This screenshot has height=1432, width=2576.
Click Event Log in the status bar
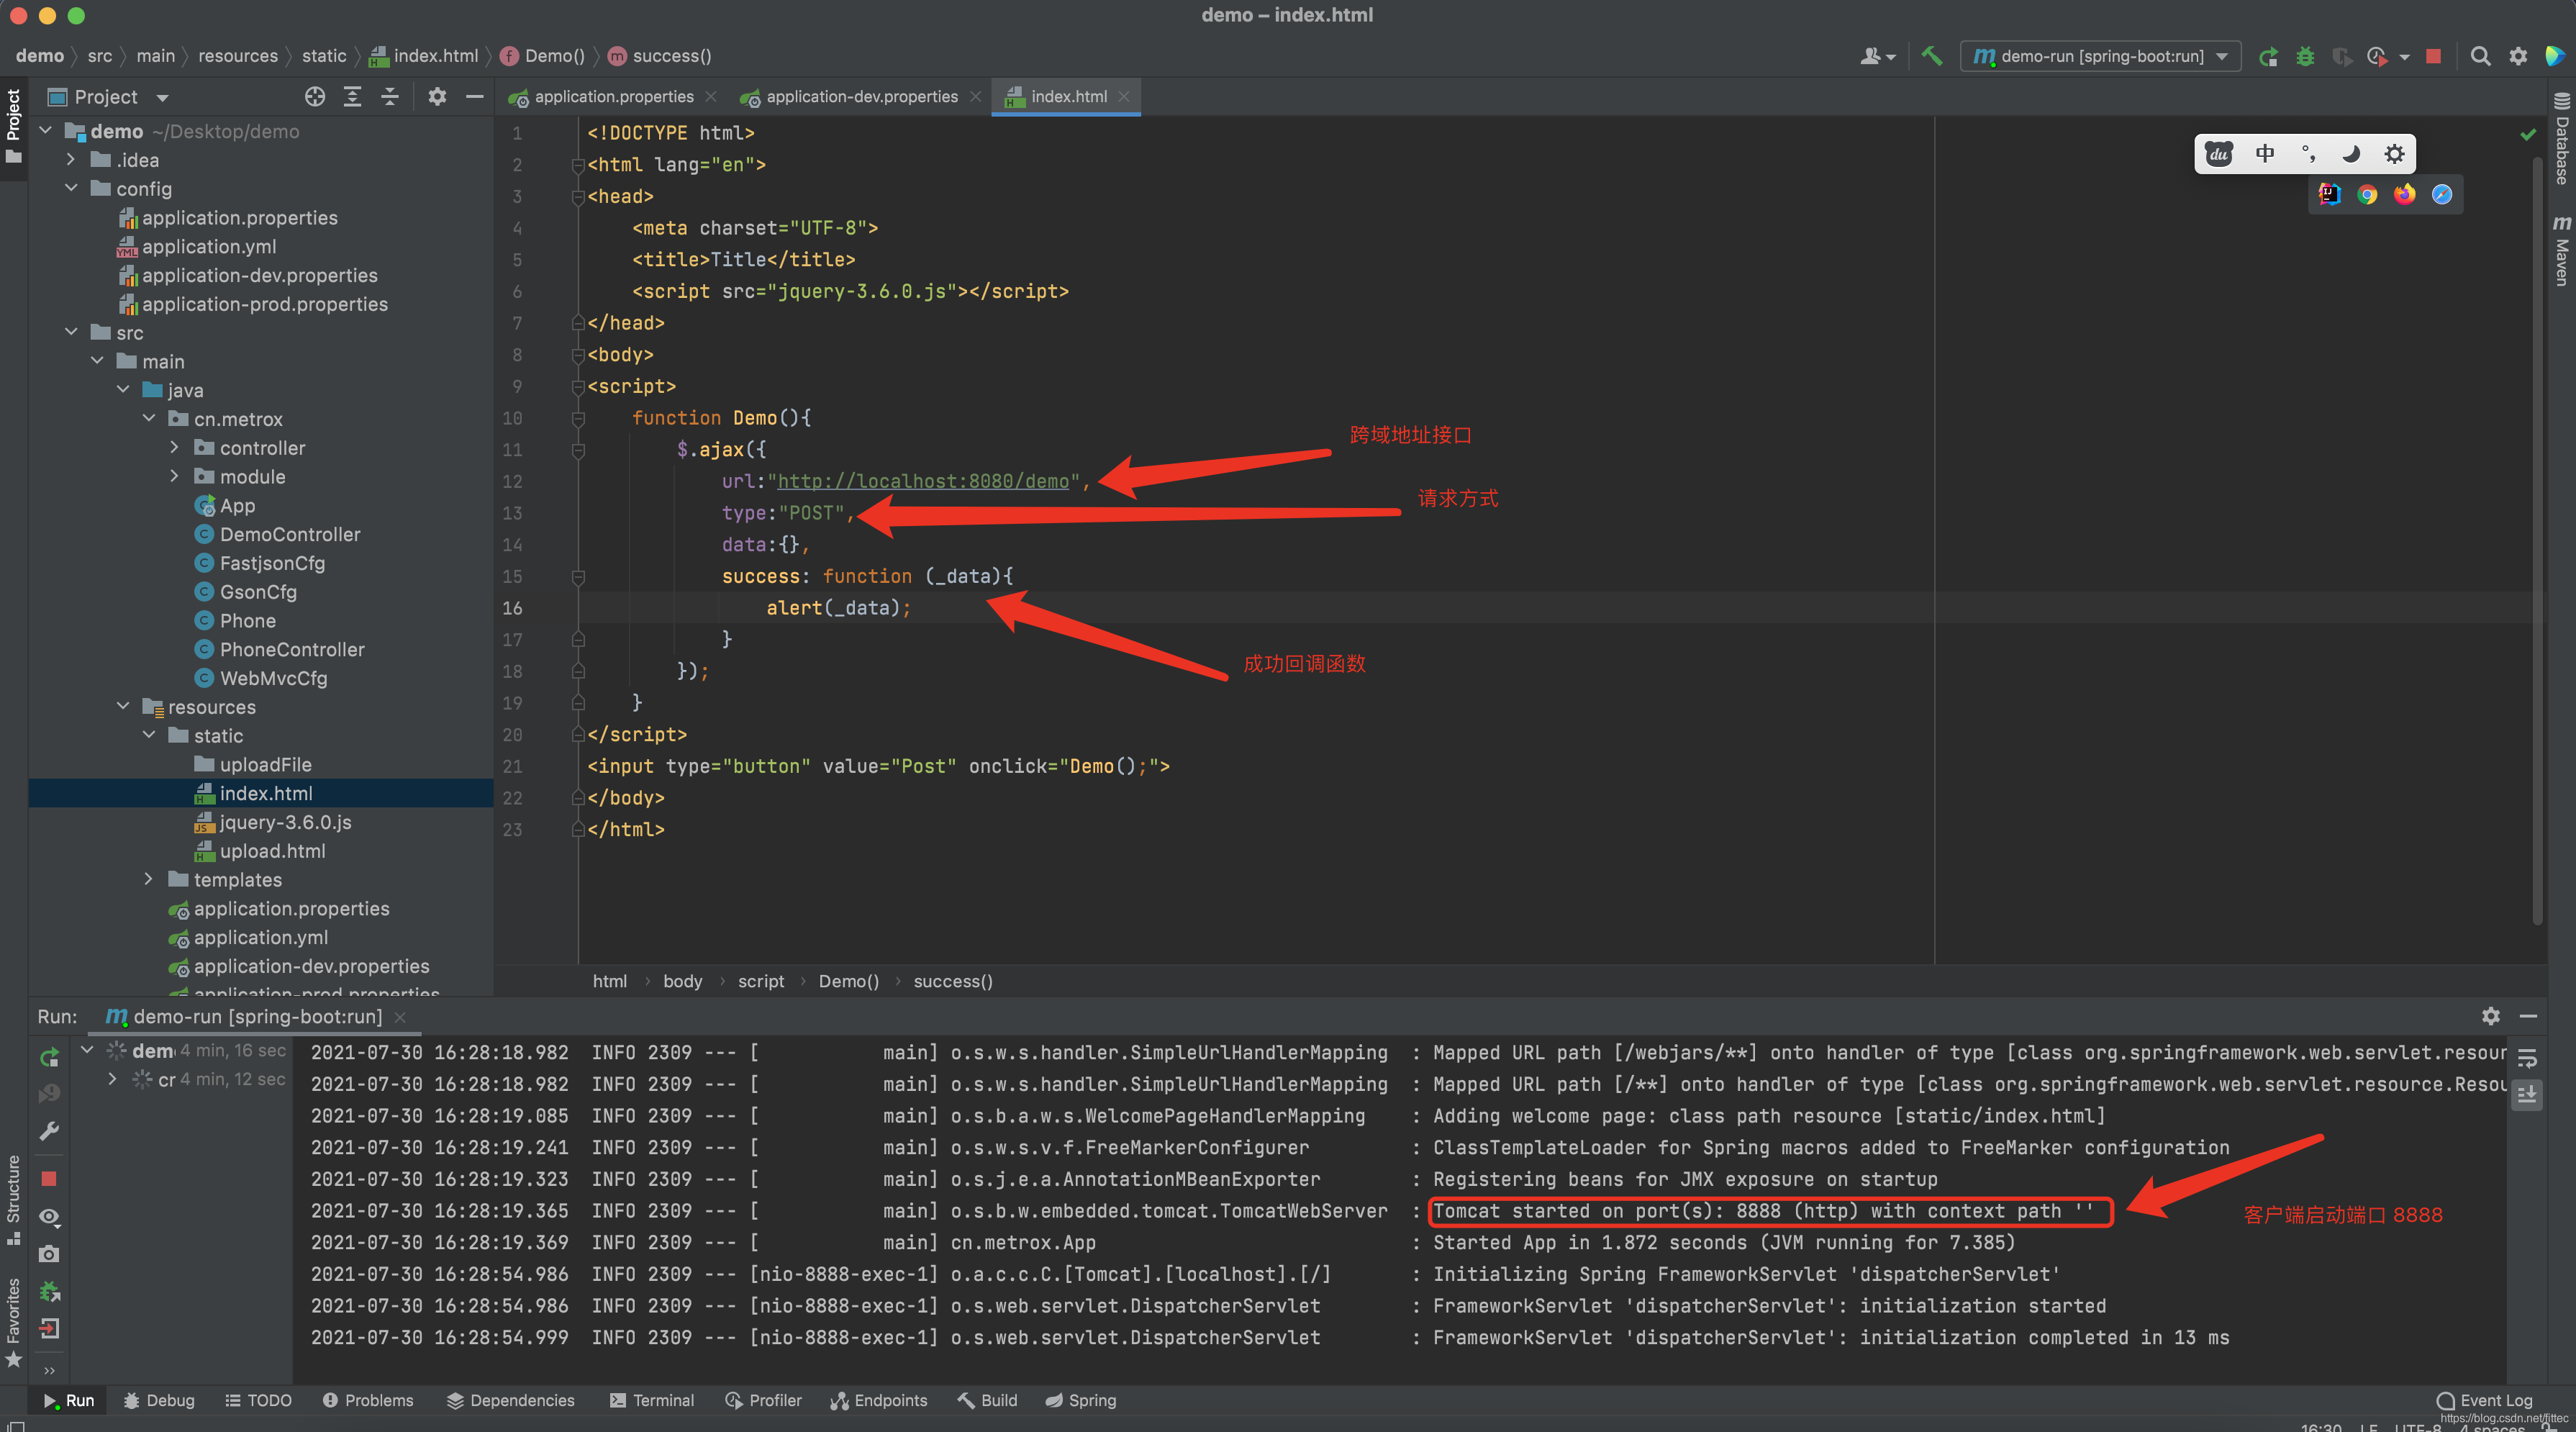(2485, 1400)
